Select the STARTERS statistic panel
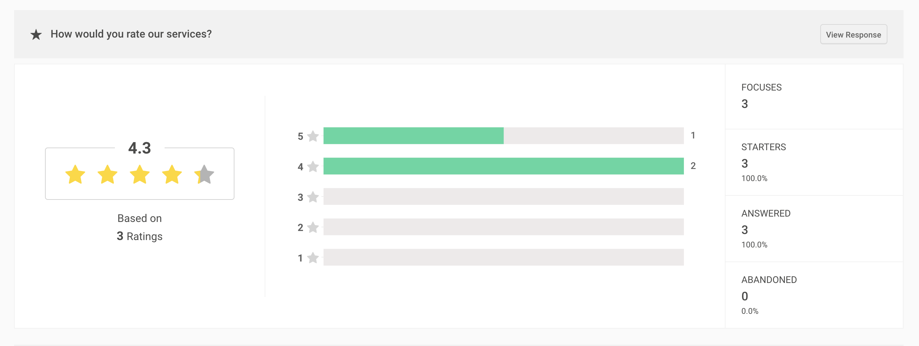The image size is (919, 346). [x=814, y=162]
